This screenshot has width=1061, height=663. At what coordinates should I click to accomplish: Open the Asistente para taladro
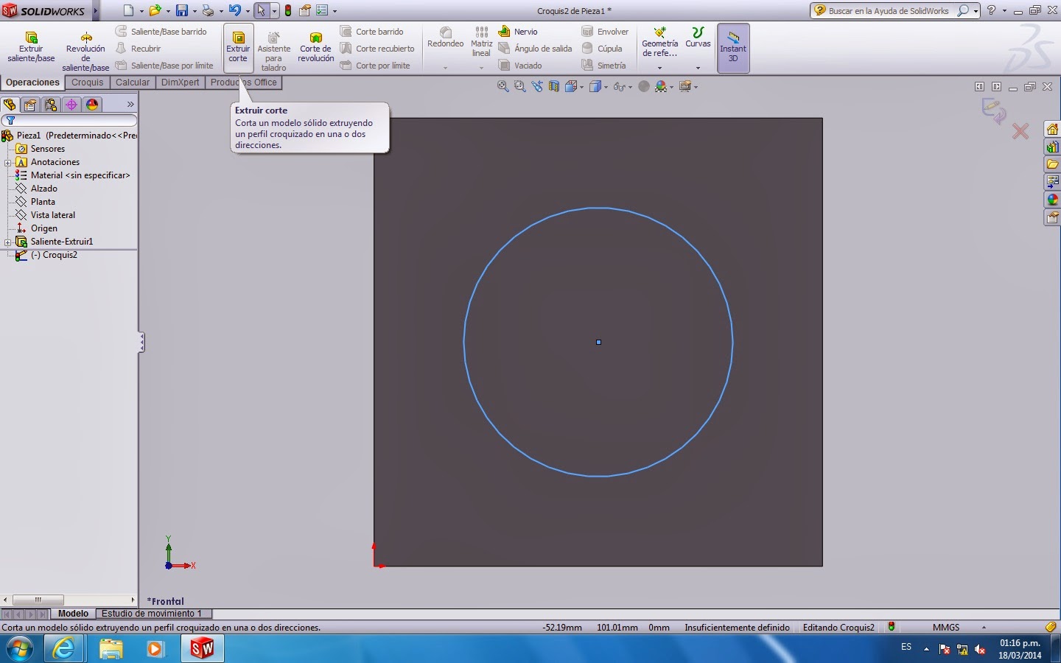(x=273, y=48)
